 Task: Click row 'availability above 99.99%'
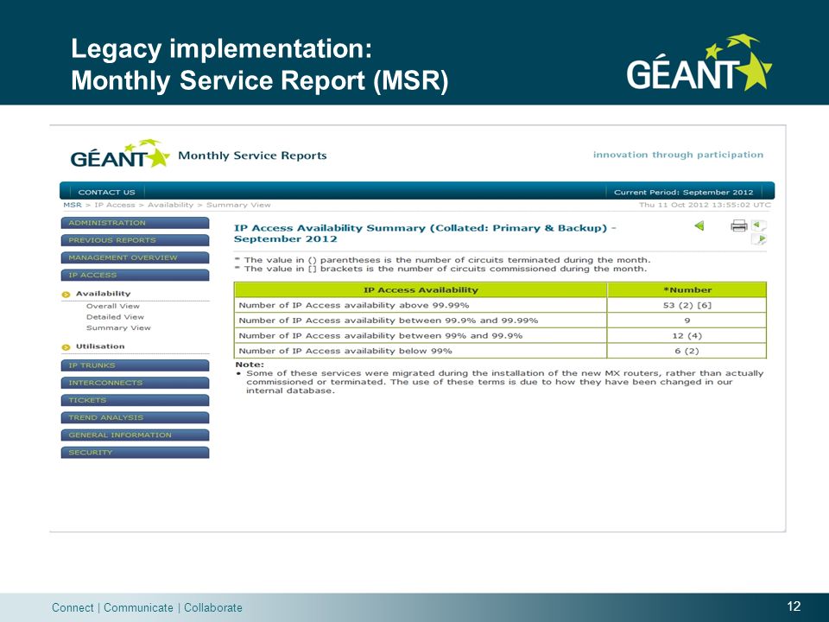pyautogui.click(x=500, y=305)
